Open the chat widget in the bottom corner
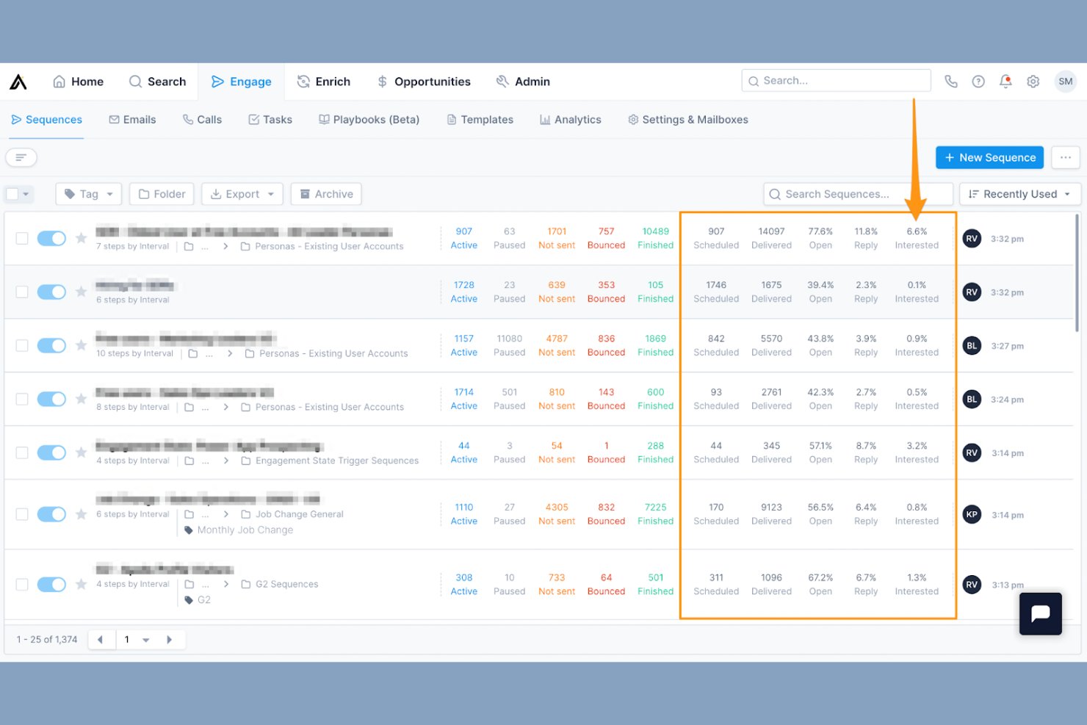The image size is (1087, 725). [1040, 613]
